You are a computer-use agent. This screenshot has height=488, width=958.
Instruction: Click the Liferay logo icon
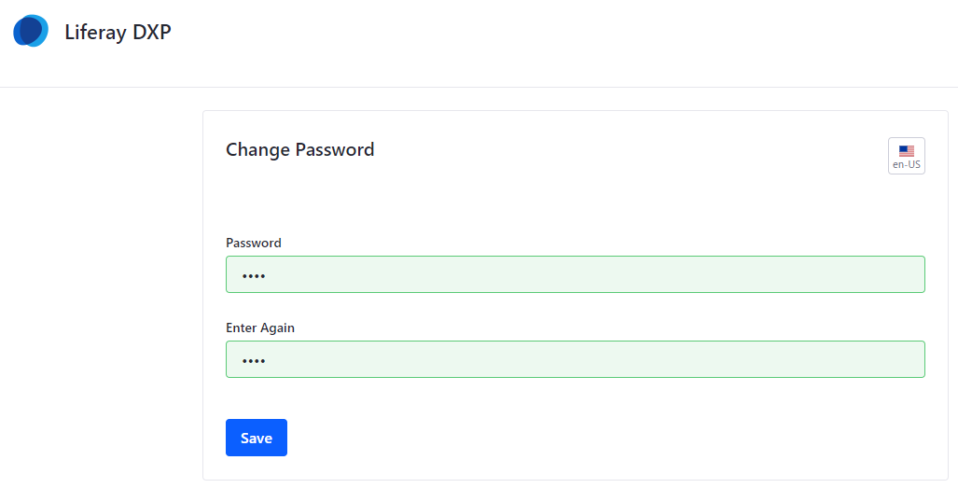point(31,31)
